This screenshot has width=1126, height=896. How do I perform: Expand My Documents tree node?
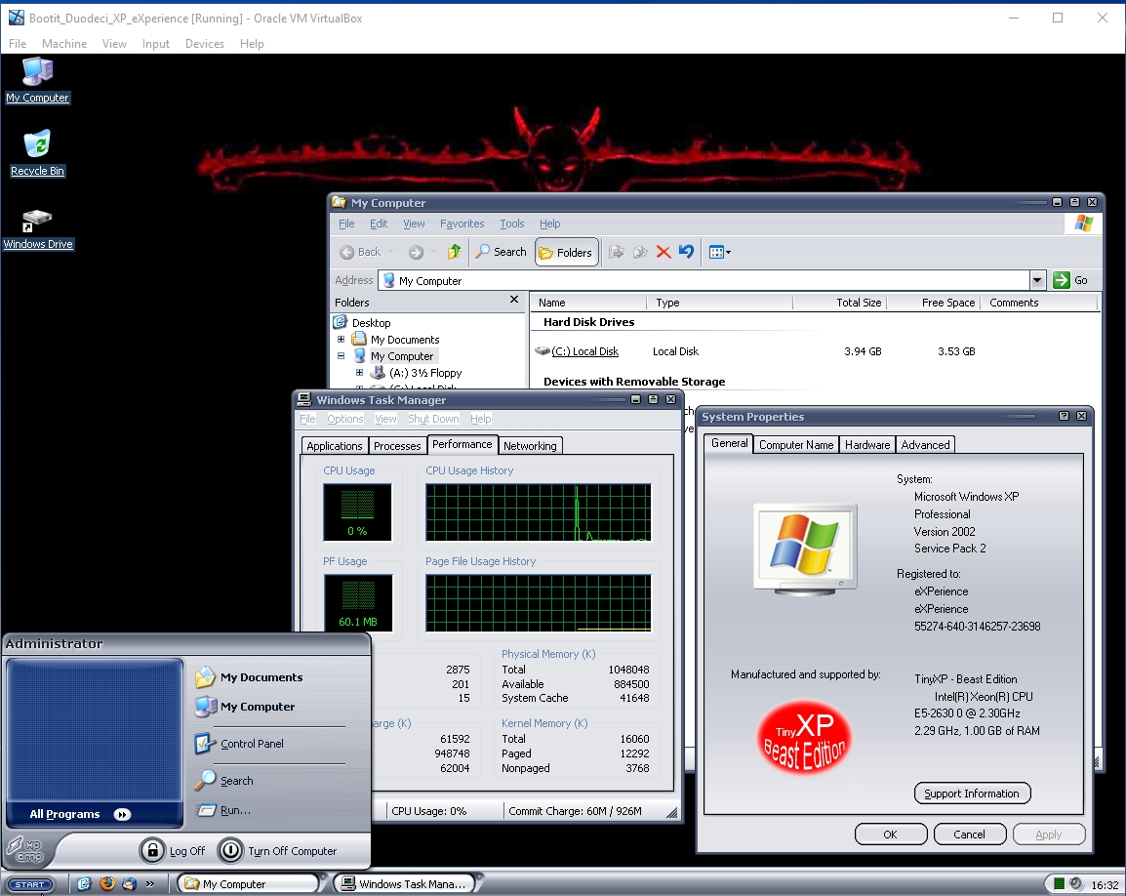pyautogui.click(x=342, y=339)
